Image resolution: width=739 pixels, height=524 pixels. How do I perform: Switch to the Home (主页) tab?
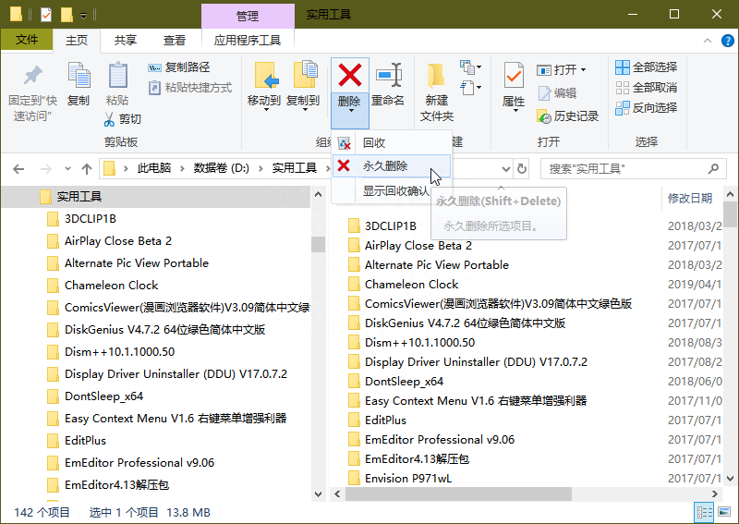(77, 41)
